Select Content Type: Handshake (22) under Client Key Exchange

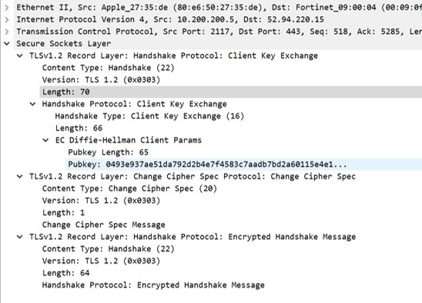108,68
